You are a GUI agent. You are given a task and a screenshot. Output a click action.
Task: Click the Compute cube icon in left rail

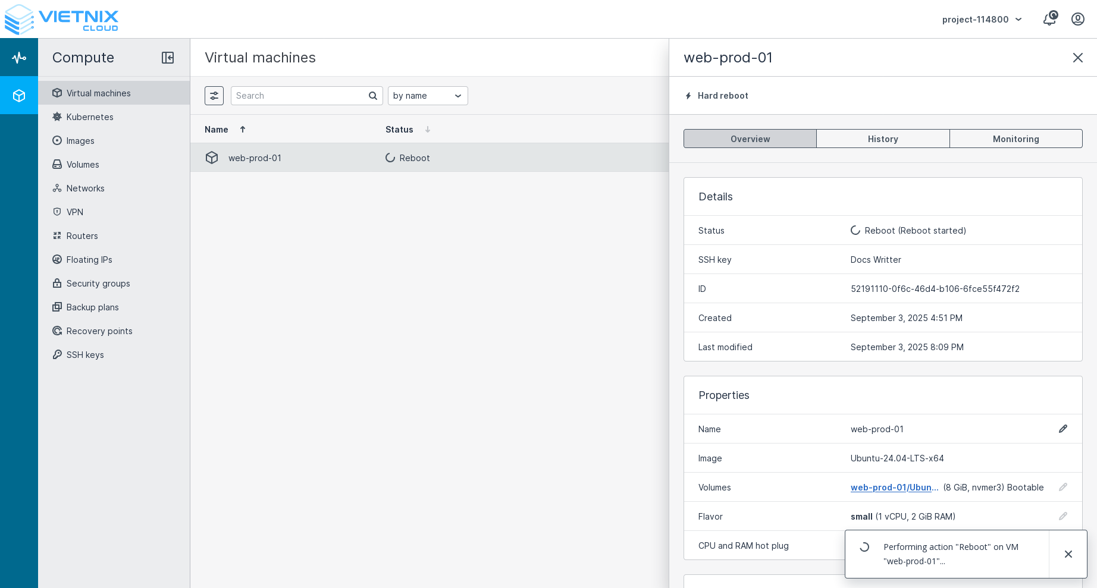pos(19,96)
